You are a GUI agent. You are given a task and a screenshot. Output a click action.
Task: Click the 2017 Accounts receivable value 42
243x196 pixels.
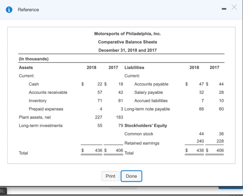click(121, 93)
